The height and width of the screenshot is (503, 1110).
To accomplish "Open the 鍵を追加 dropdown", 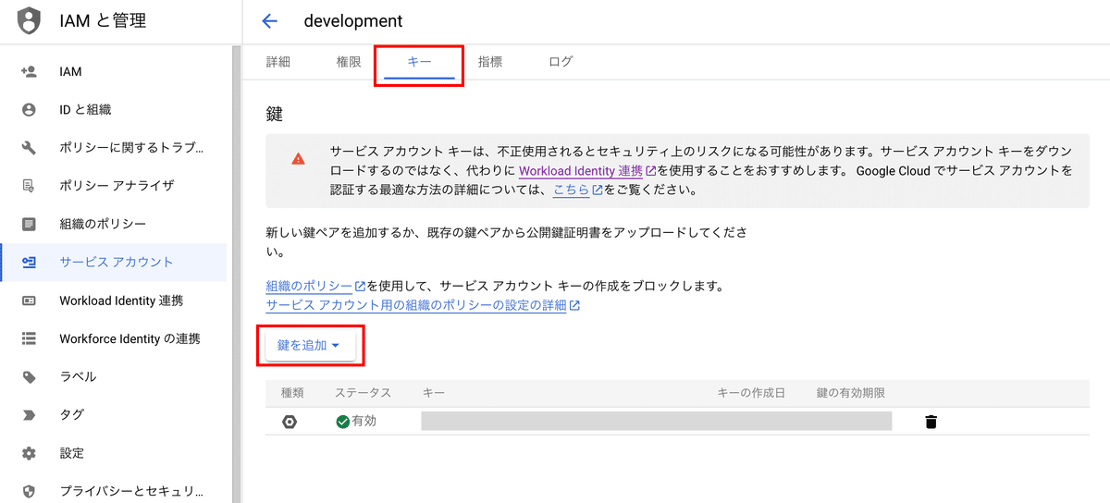I will point(309,345).
